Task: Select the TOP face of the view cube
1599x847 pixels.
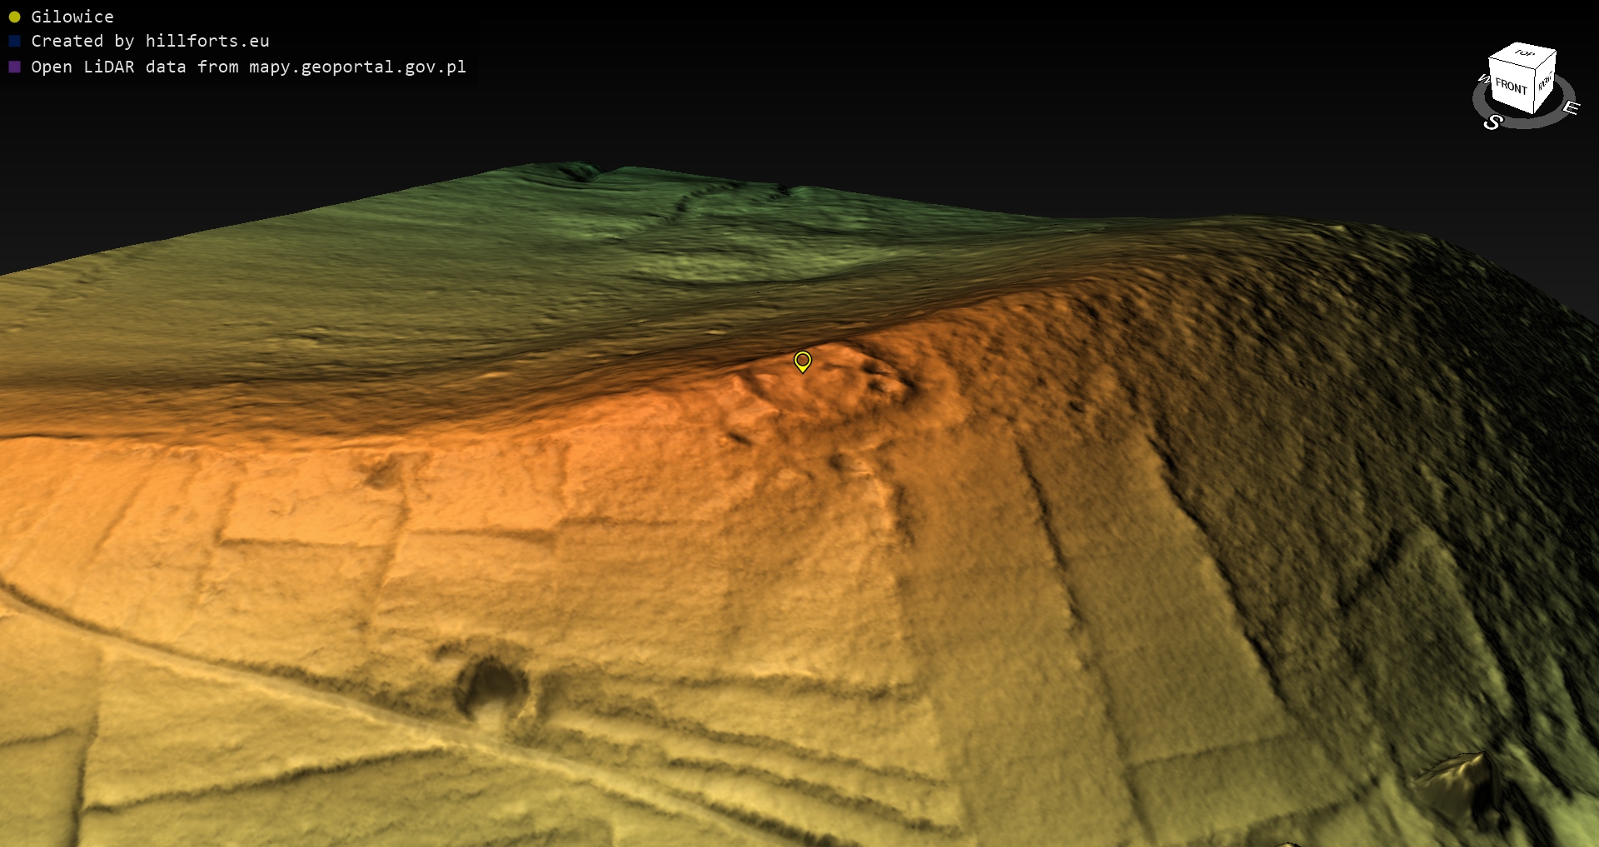Action: [x=1524, y=53]
